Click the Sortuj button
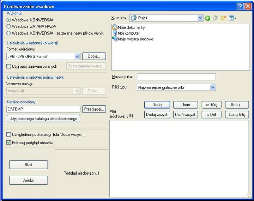Image resolution: width=254 pixels, height=201 pixels. pyautogui.click(x=237, y=105)
